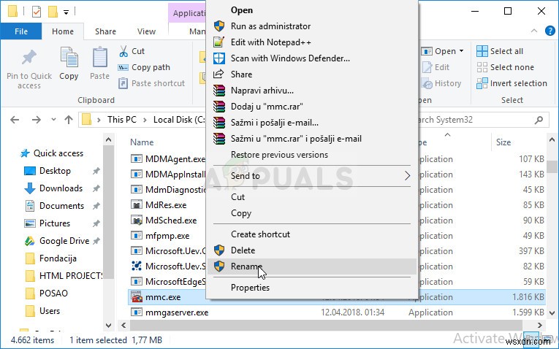This screenshot has width=559, height=349.
Task: Click the This PC breadcrumb
Action: (x=122, y=120)
